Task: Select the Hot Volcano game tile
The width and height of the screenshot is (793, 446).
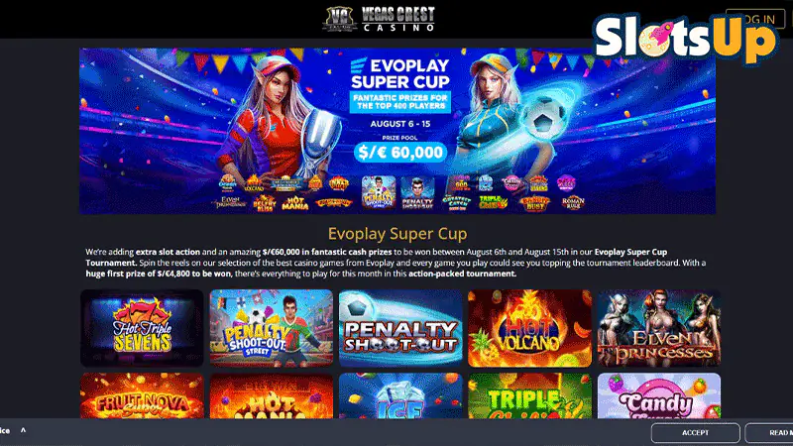Action: (529, 328)
